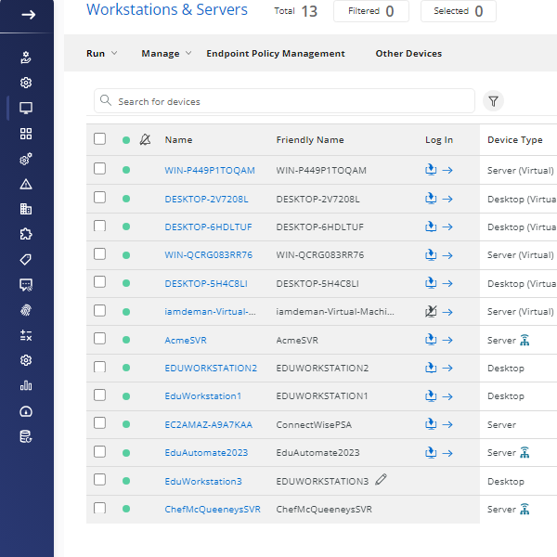Toggle the select-all checkbox in header
557x557 pixels.
pos(100,139)
